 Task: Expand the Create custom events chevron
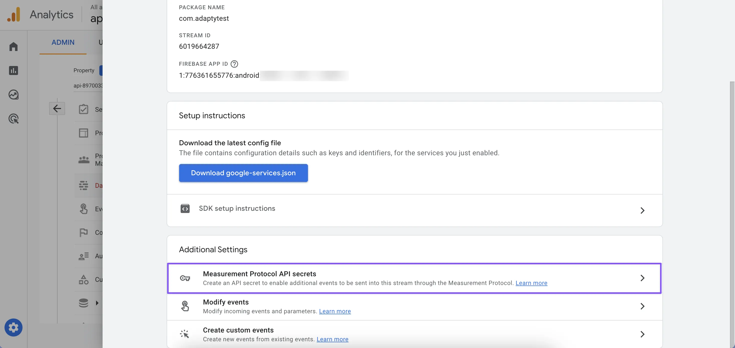click(x=642, y=334)
